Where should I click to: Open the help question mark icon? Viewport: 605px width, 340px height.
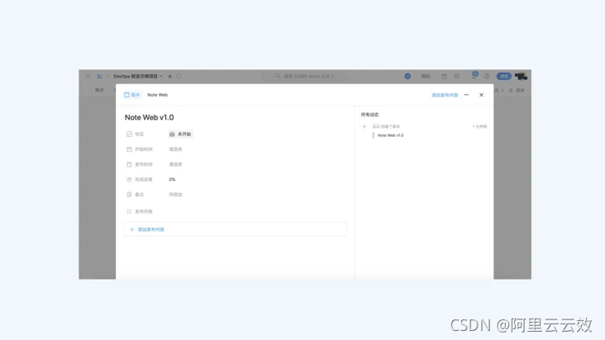click(487, 76)
